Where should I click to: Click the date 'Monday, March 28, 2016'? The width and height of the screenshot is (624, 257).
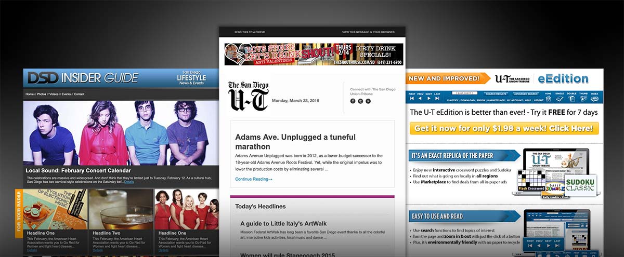point(296,101)
